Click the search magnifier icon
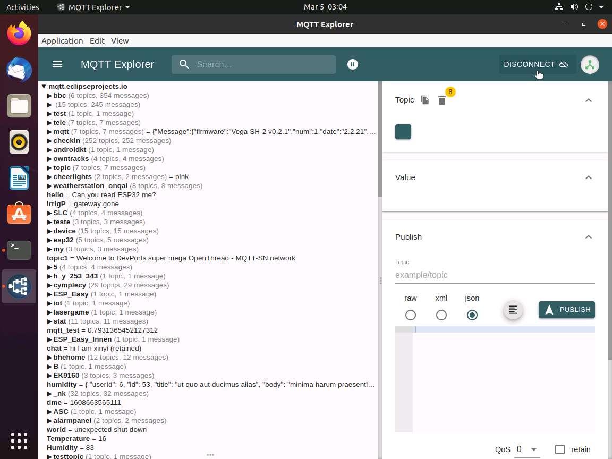The width and height of the screenshot is (612, 459). point(184,64)
